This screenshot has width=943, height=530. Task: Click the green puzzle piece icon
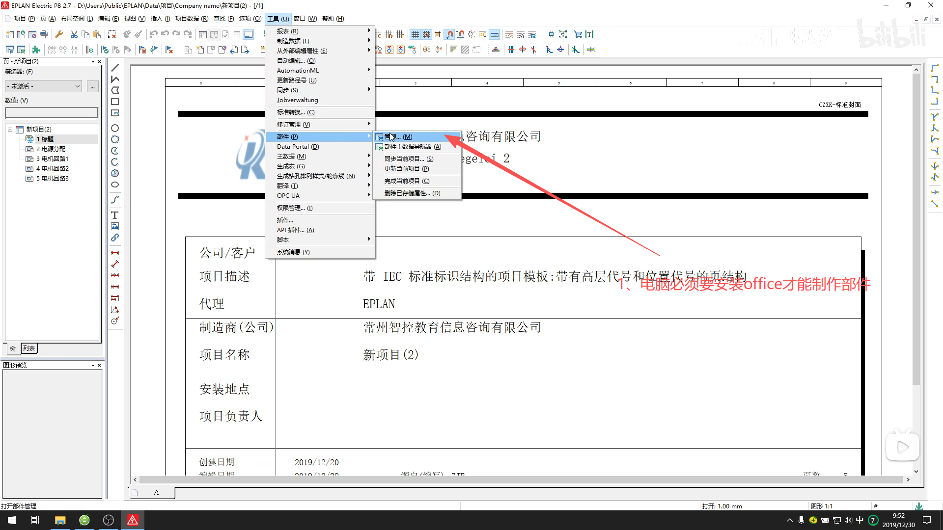36,50
